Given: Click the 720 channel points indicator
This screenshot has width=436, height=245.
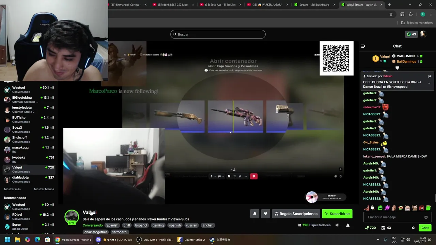Looking at the screenshot, I should [x=370, y=228].
